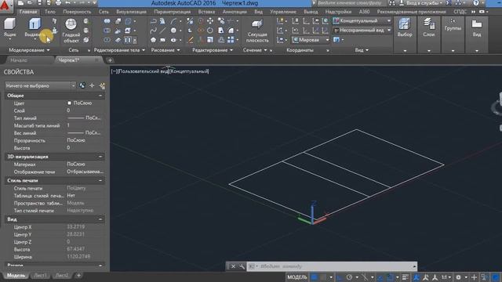The width and height of the screenshot is (502, 282).
Task: Toggle polar tracking in status bar
Action: 349,277
